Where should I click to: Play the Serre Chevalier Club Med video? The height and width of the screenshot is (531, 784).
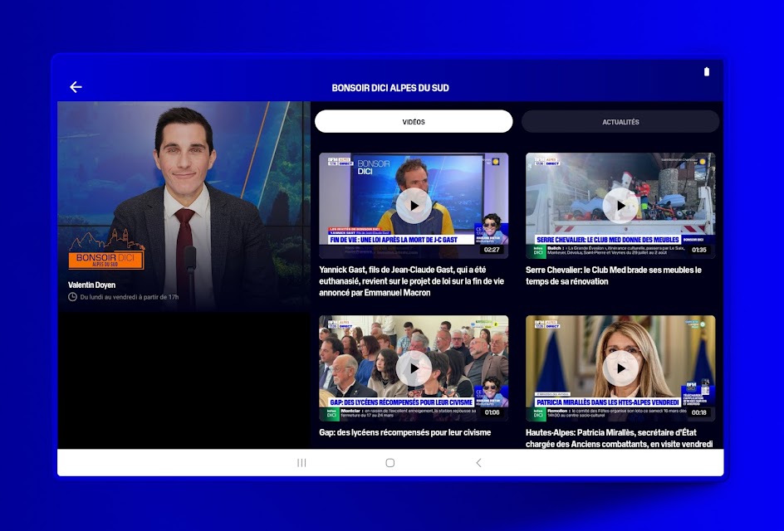tap(620, 205)
